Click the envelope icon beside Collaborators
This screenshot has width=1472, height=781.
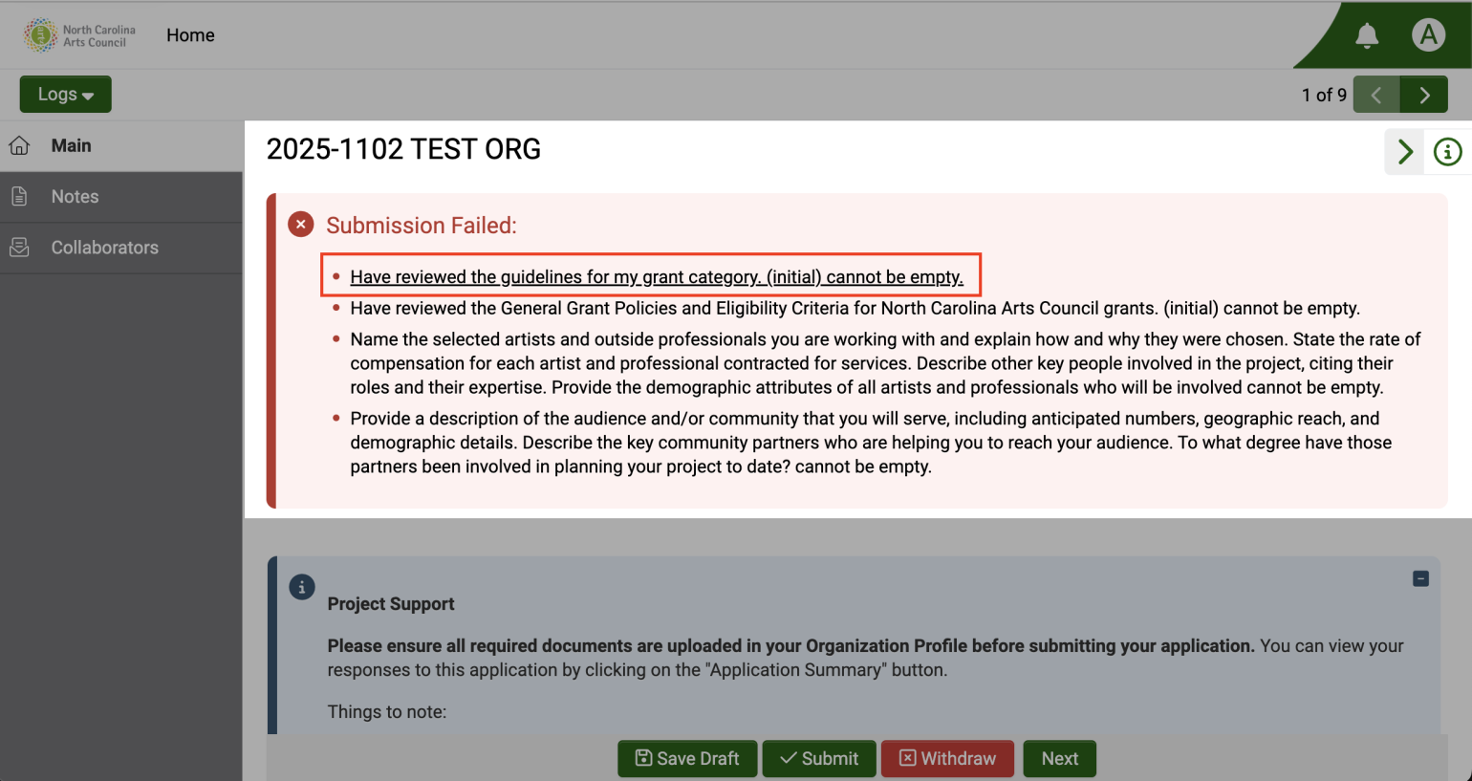point(19,247)
